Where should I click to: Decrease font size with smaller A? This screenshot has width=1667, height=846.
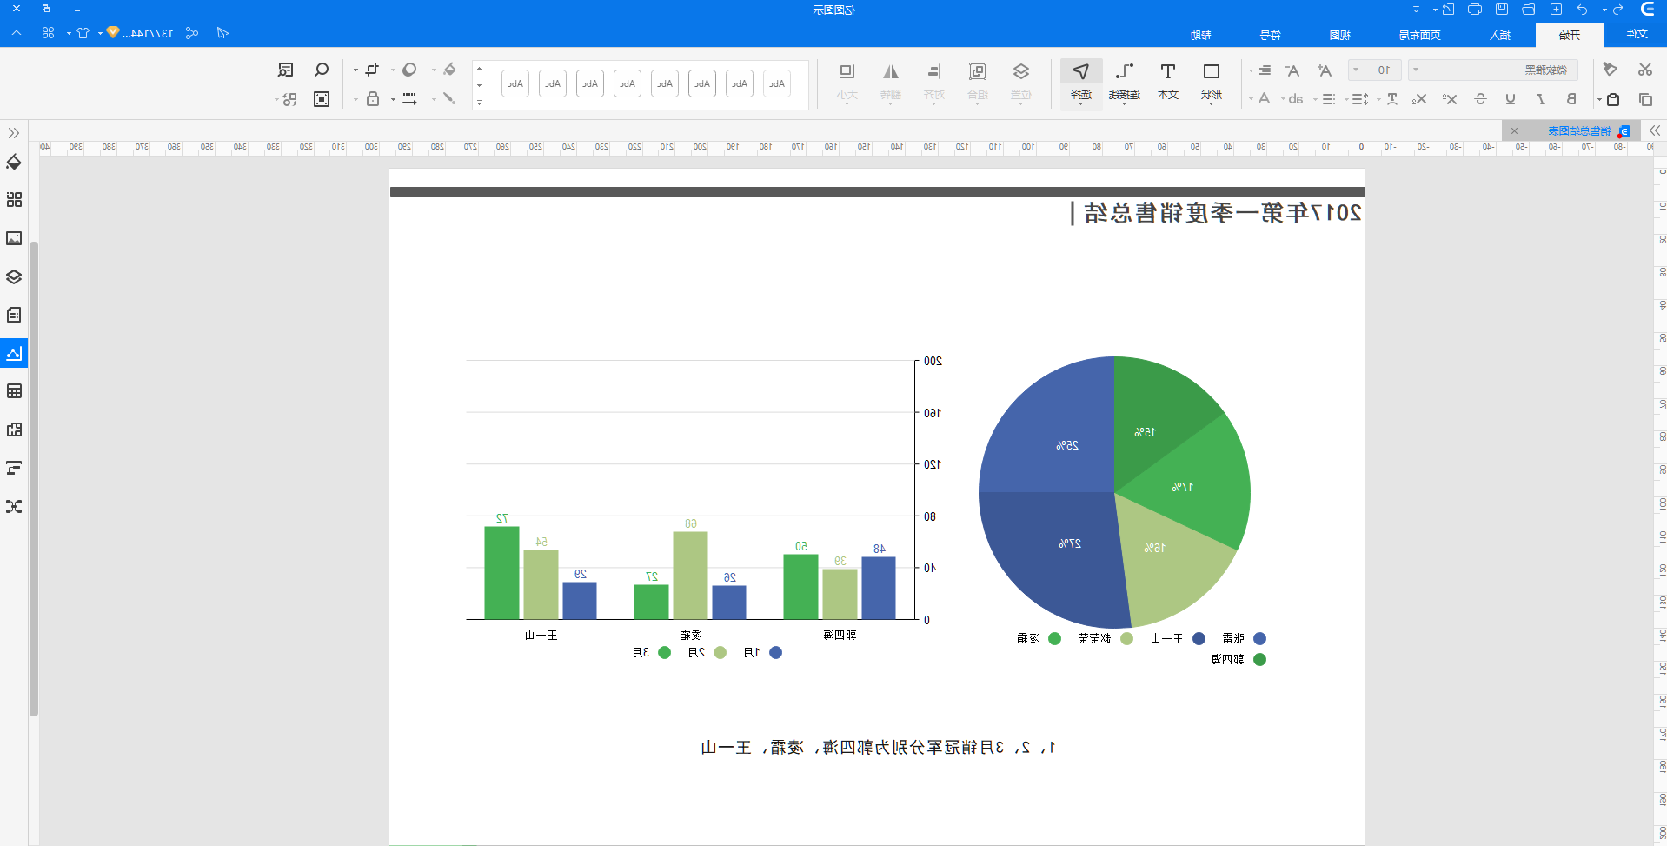pos(1293,70)
